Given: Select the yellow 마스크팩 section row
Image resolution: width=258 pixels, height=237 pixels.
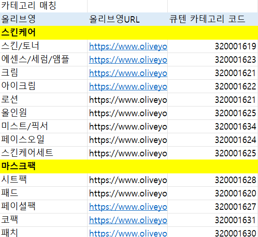Looking at the screenshot, I should [129, 166].
